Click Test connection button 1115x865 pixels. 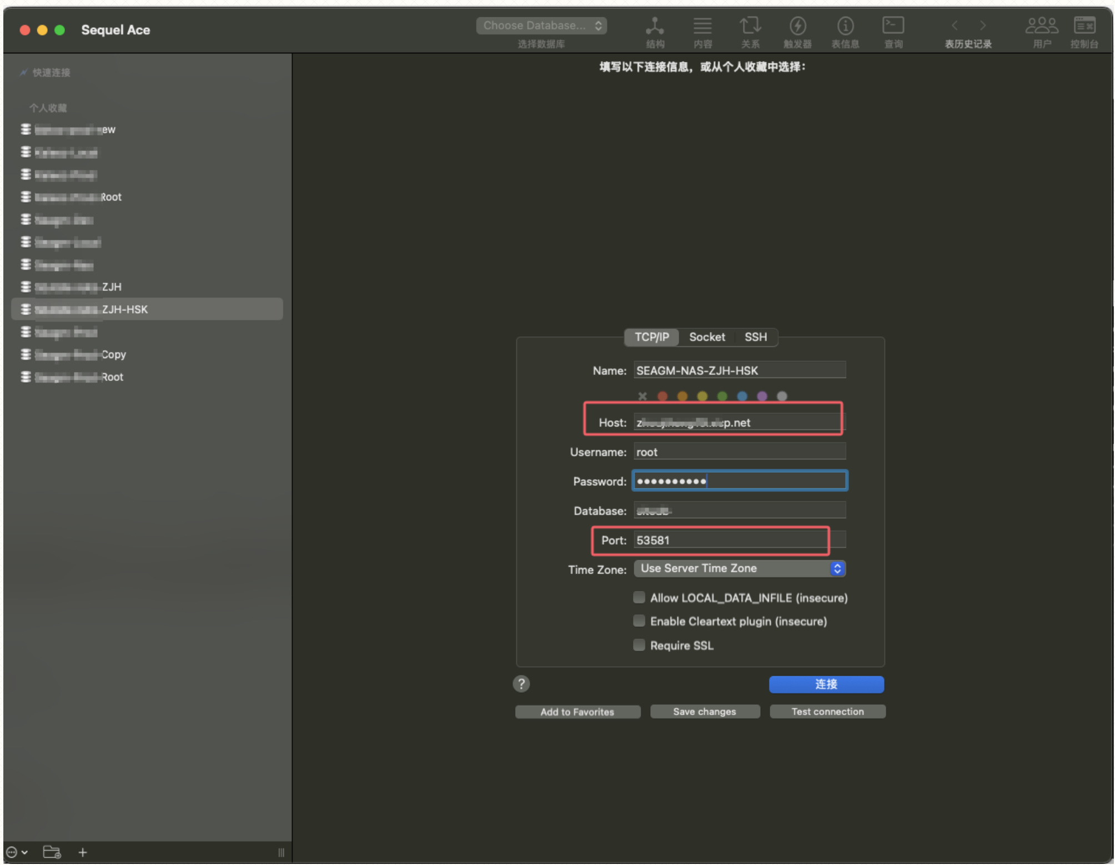tap(827, 711)
